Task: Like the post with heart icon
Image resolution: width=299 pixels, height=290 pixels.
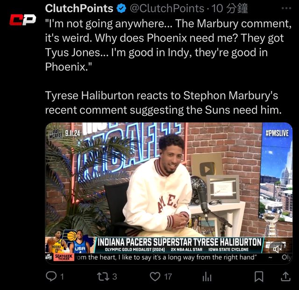Action: tap(155, 276)
